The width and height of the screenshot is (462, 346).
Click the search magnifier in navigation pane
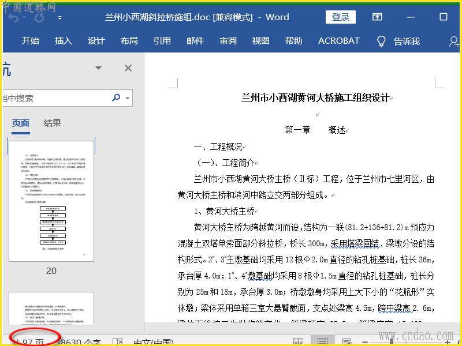coord(116,98)
